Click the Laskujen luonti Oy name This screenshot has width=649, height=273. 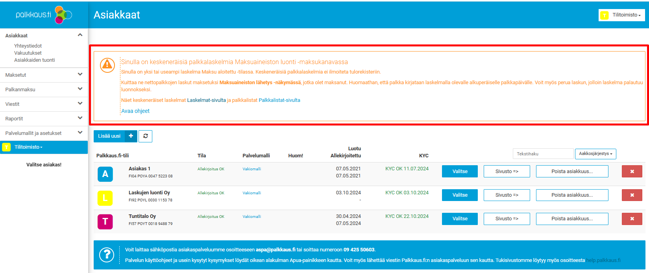pyautogui.click(x=149, y=193)
